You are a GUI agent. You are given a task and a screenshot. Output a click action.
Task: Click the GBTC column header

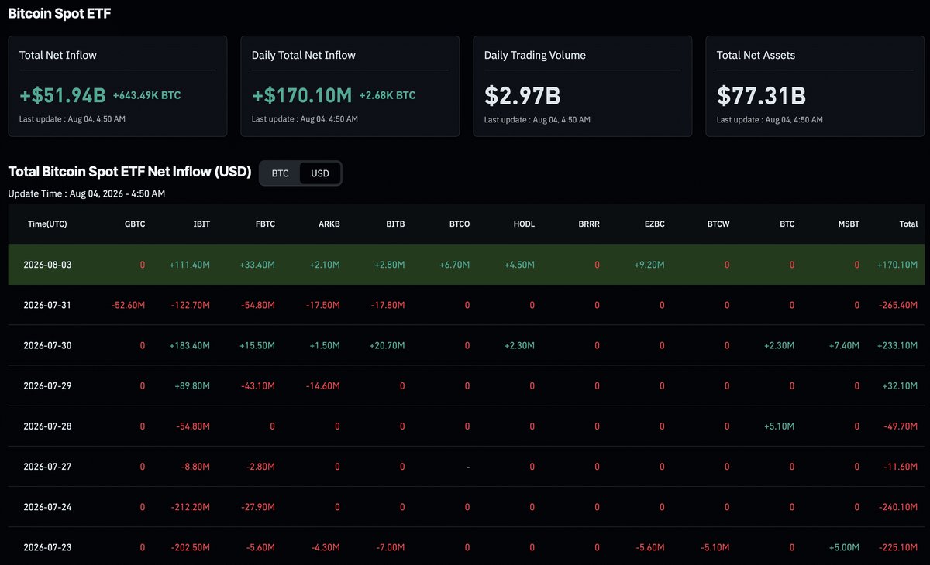coord(134,224)
